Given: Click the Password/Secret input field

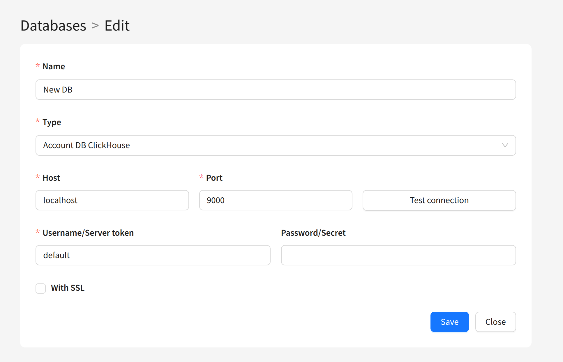Looking at the screenshot, I should (398, 255).
